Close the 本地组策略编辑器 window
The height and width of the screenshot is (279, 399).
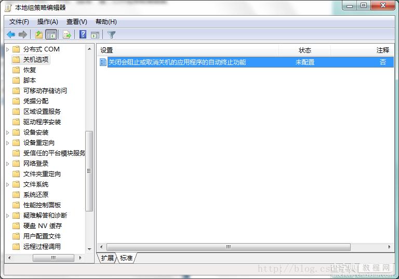383,6
